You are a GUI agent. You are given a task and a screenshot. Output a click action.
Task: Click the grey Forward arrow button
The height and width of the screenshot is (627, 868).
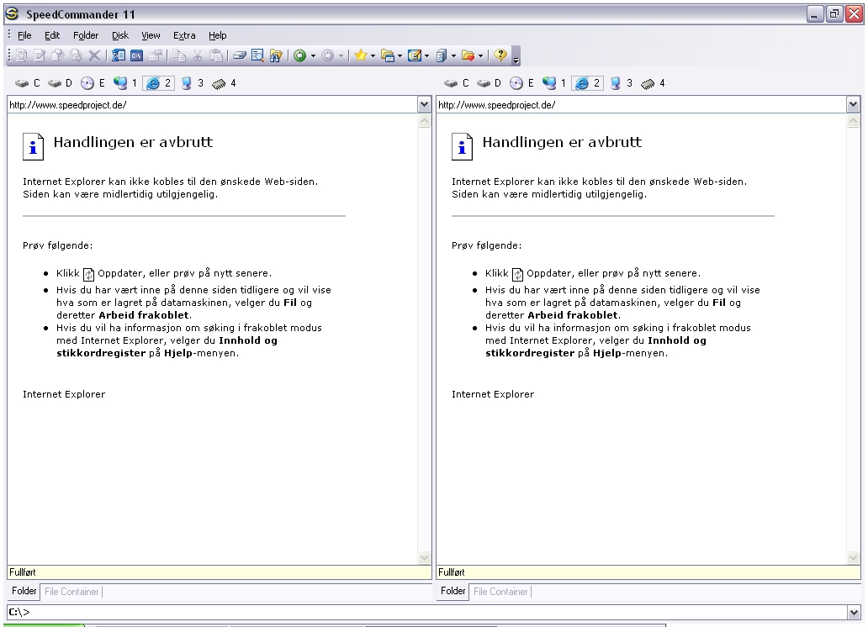328,55
